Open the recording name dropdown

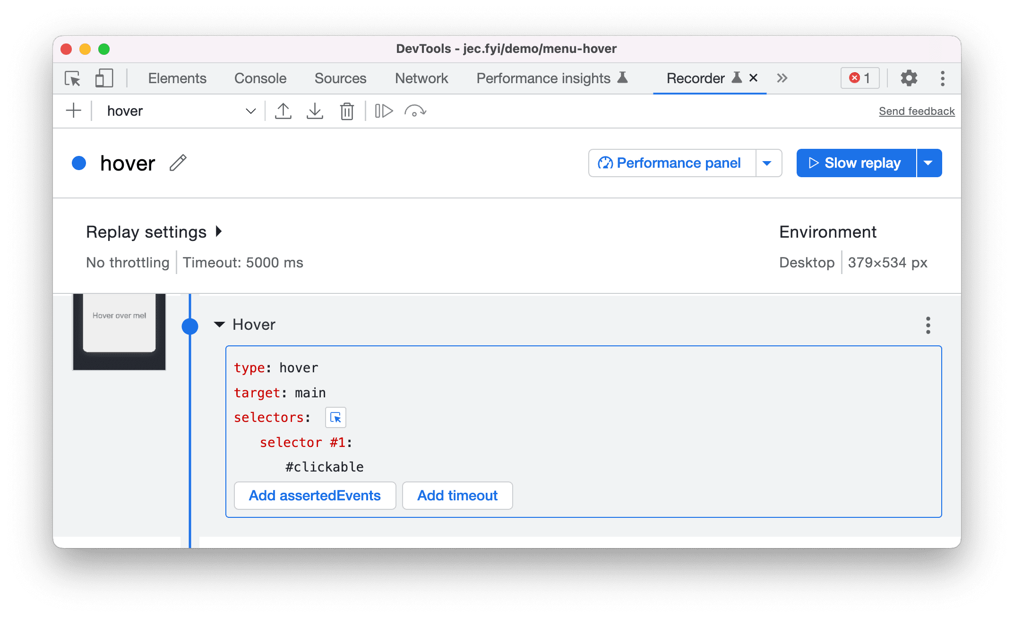pyautogui.click(x=252, y=110)
